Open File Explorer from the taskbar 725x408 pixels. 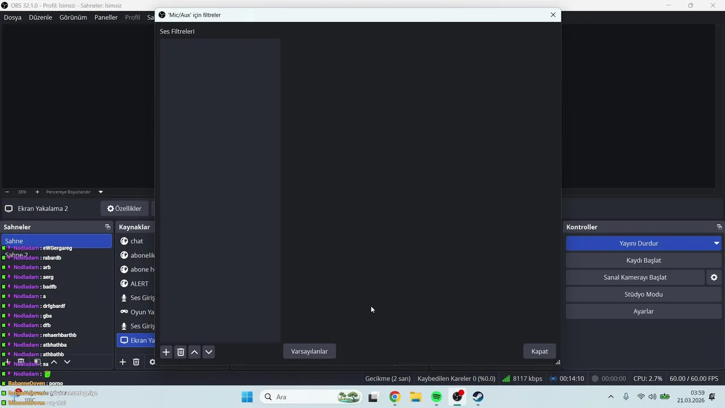coord(416,397)
